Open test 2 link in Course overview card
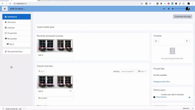The height and width of the screenshot is (110, 195). click(41, 91)
